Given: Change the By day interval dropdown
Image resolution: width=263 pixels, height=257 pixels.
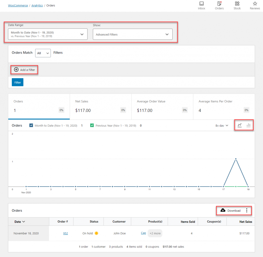Looking at the screenshot, I should coord(222,126).
